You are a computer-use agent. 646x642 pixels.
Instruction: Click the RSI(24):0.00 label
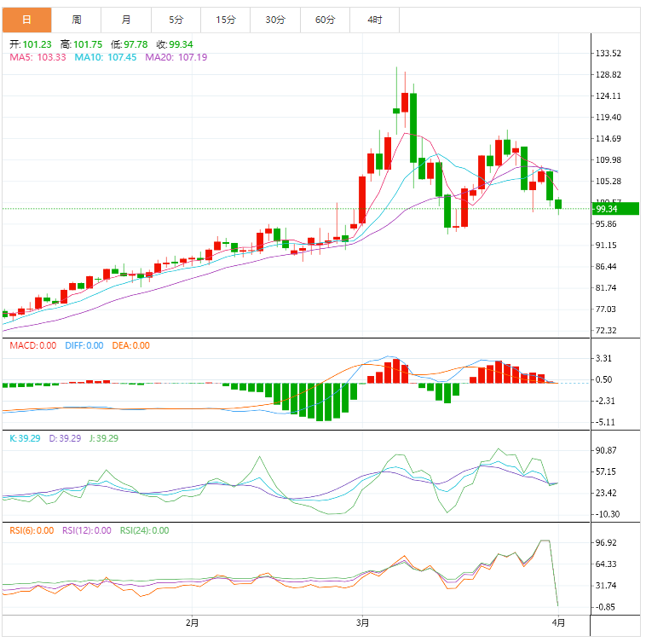pyautogui.click(x=145, y=531)
